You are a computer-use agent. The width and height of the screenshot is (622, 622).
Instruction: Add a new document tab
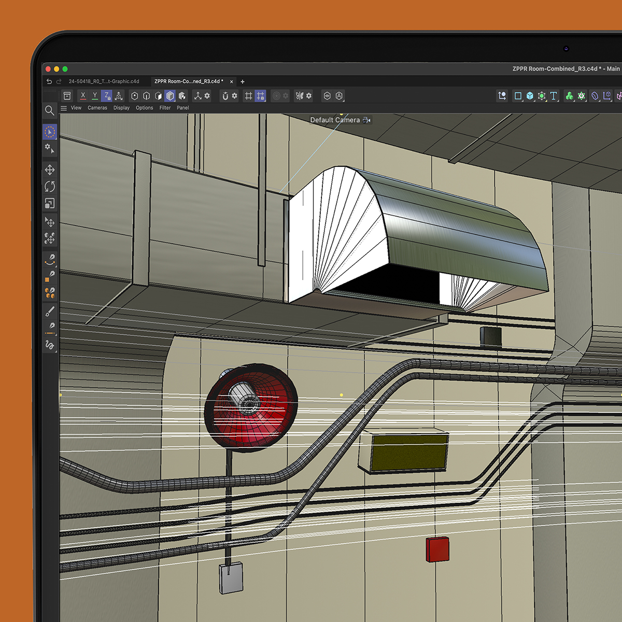tap(243, 82)
